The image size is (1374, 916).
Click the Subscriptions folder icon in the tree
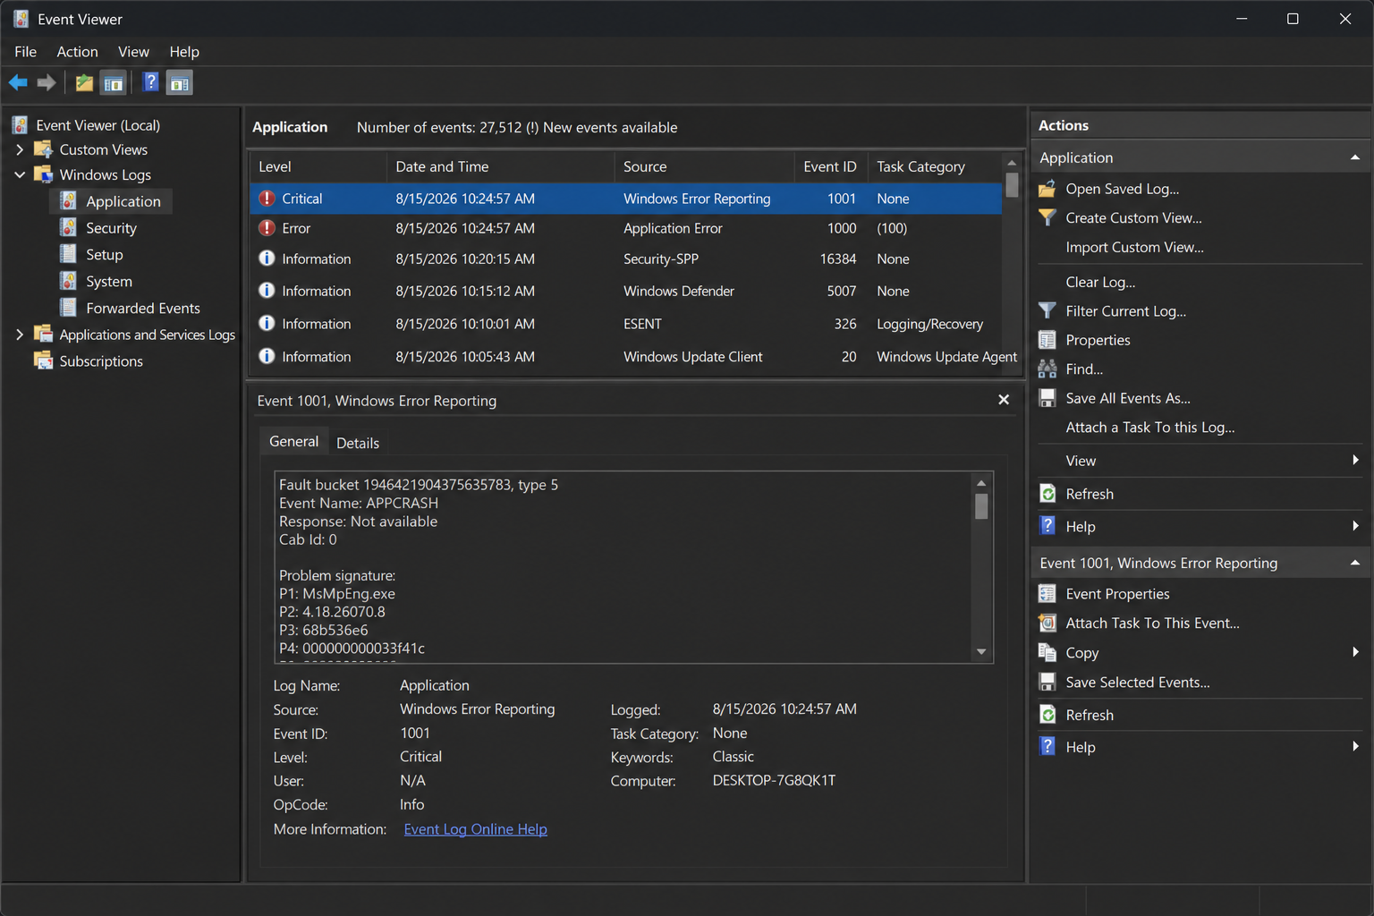coord(43,360)
